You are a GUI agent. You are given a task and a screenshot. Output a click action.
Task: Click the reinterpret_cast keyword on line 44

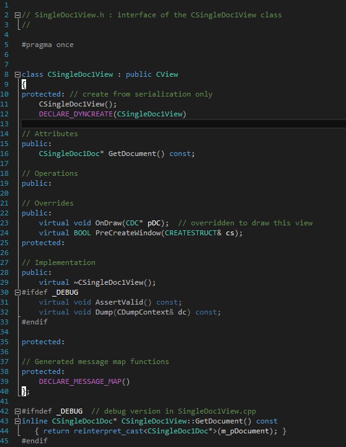click(108, 431)
